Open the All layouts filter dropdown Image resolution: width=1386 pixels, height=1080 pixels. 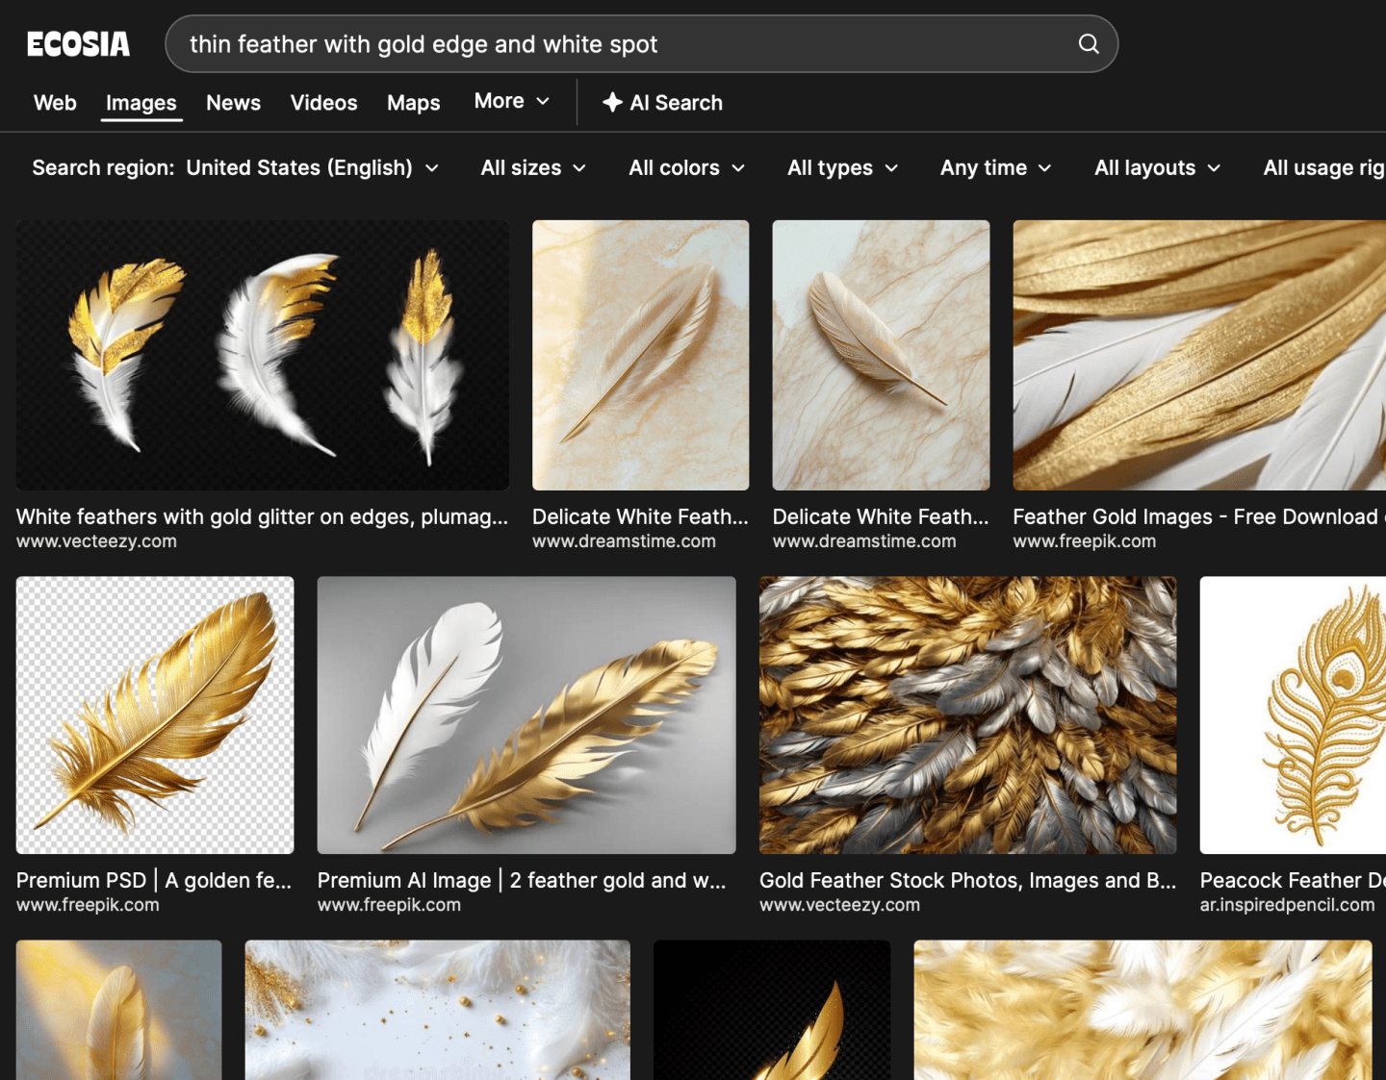tap(1156, 167)
